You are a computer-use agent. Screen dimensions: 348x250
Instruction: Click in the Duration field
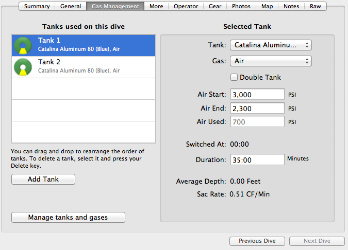point(257,159)
